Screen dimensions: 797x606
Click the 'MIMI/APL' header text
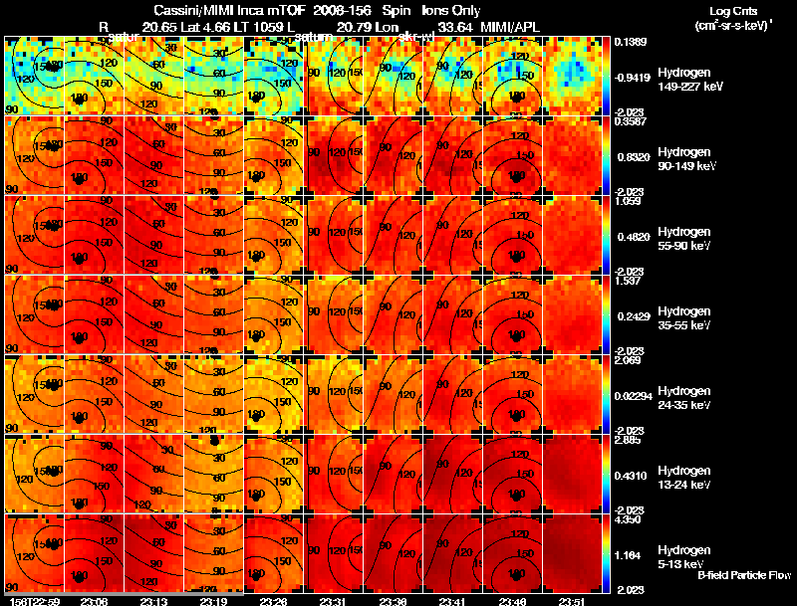510,27
